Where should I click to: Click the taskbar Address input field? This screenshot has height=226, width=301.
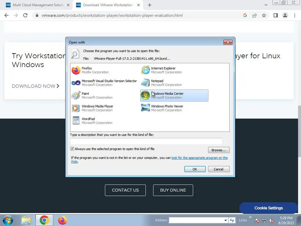tap(196, 220)
